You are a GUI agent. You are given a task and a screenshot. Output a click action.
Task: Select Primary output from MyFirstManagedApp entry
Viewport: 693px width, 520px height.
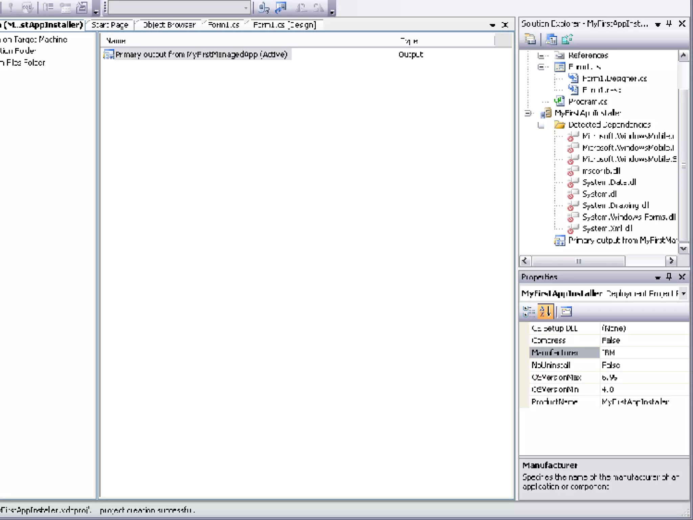pyautogui.click(x=201, y=55)
